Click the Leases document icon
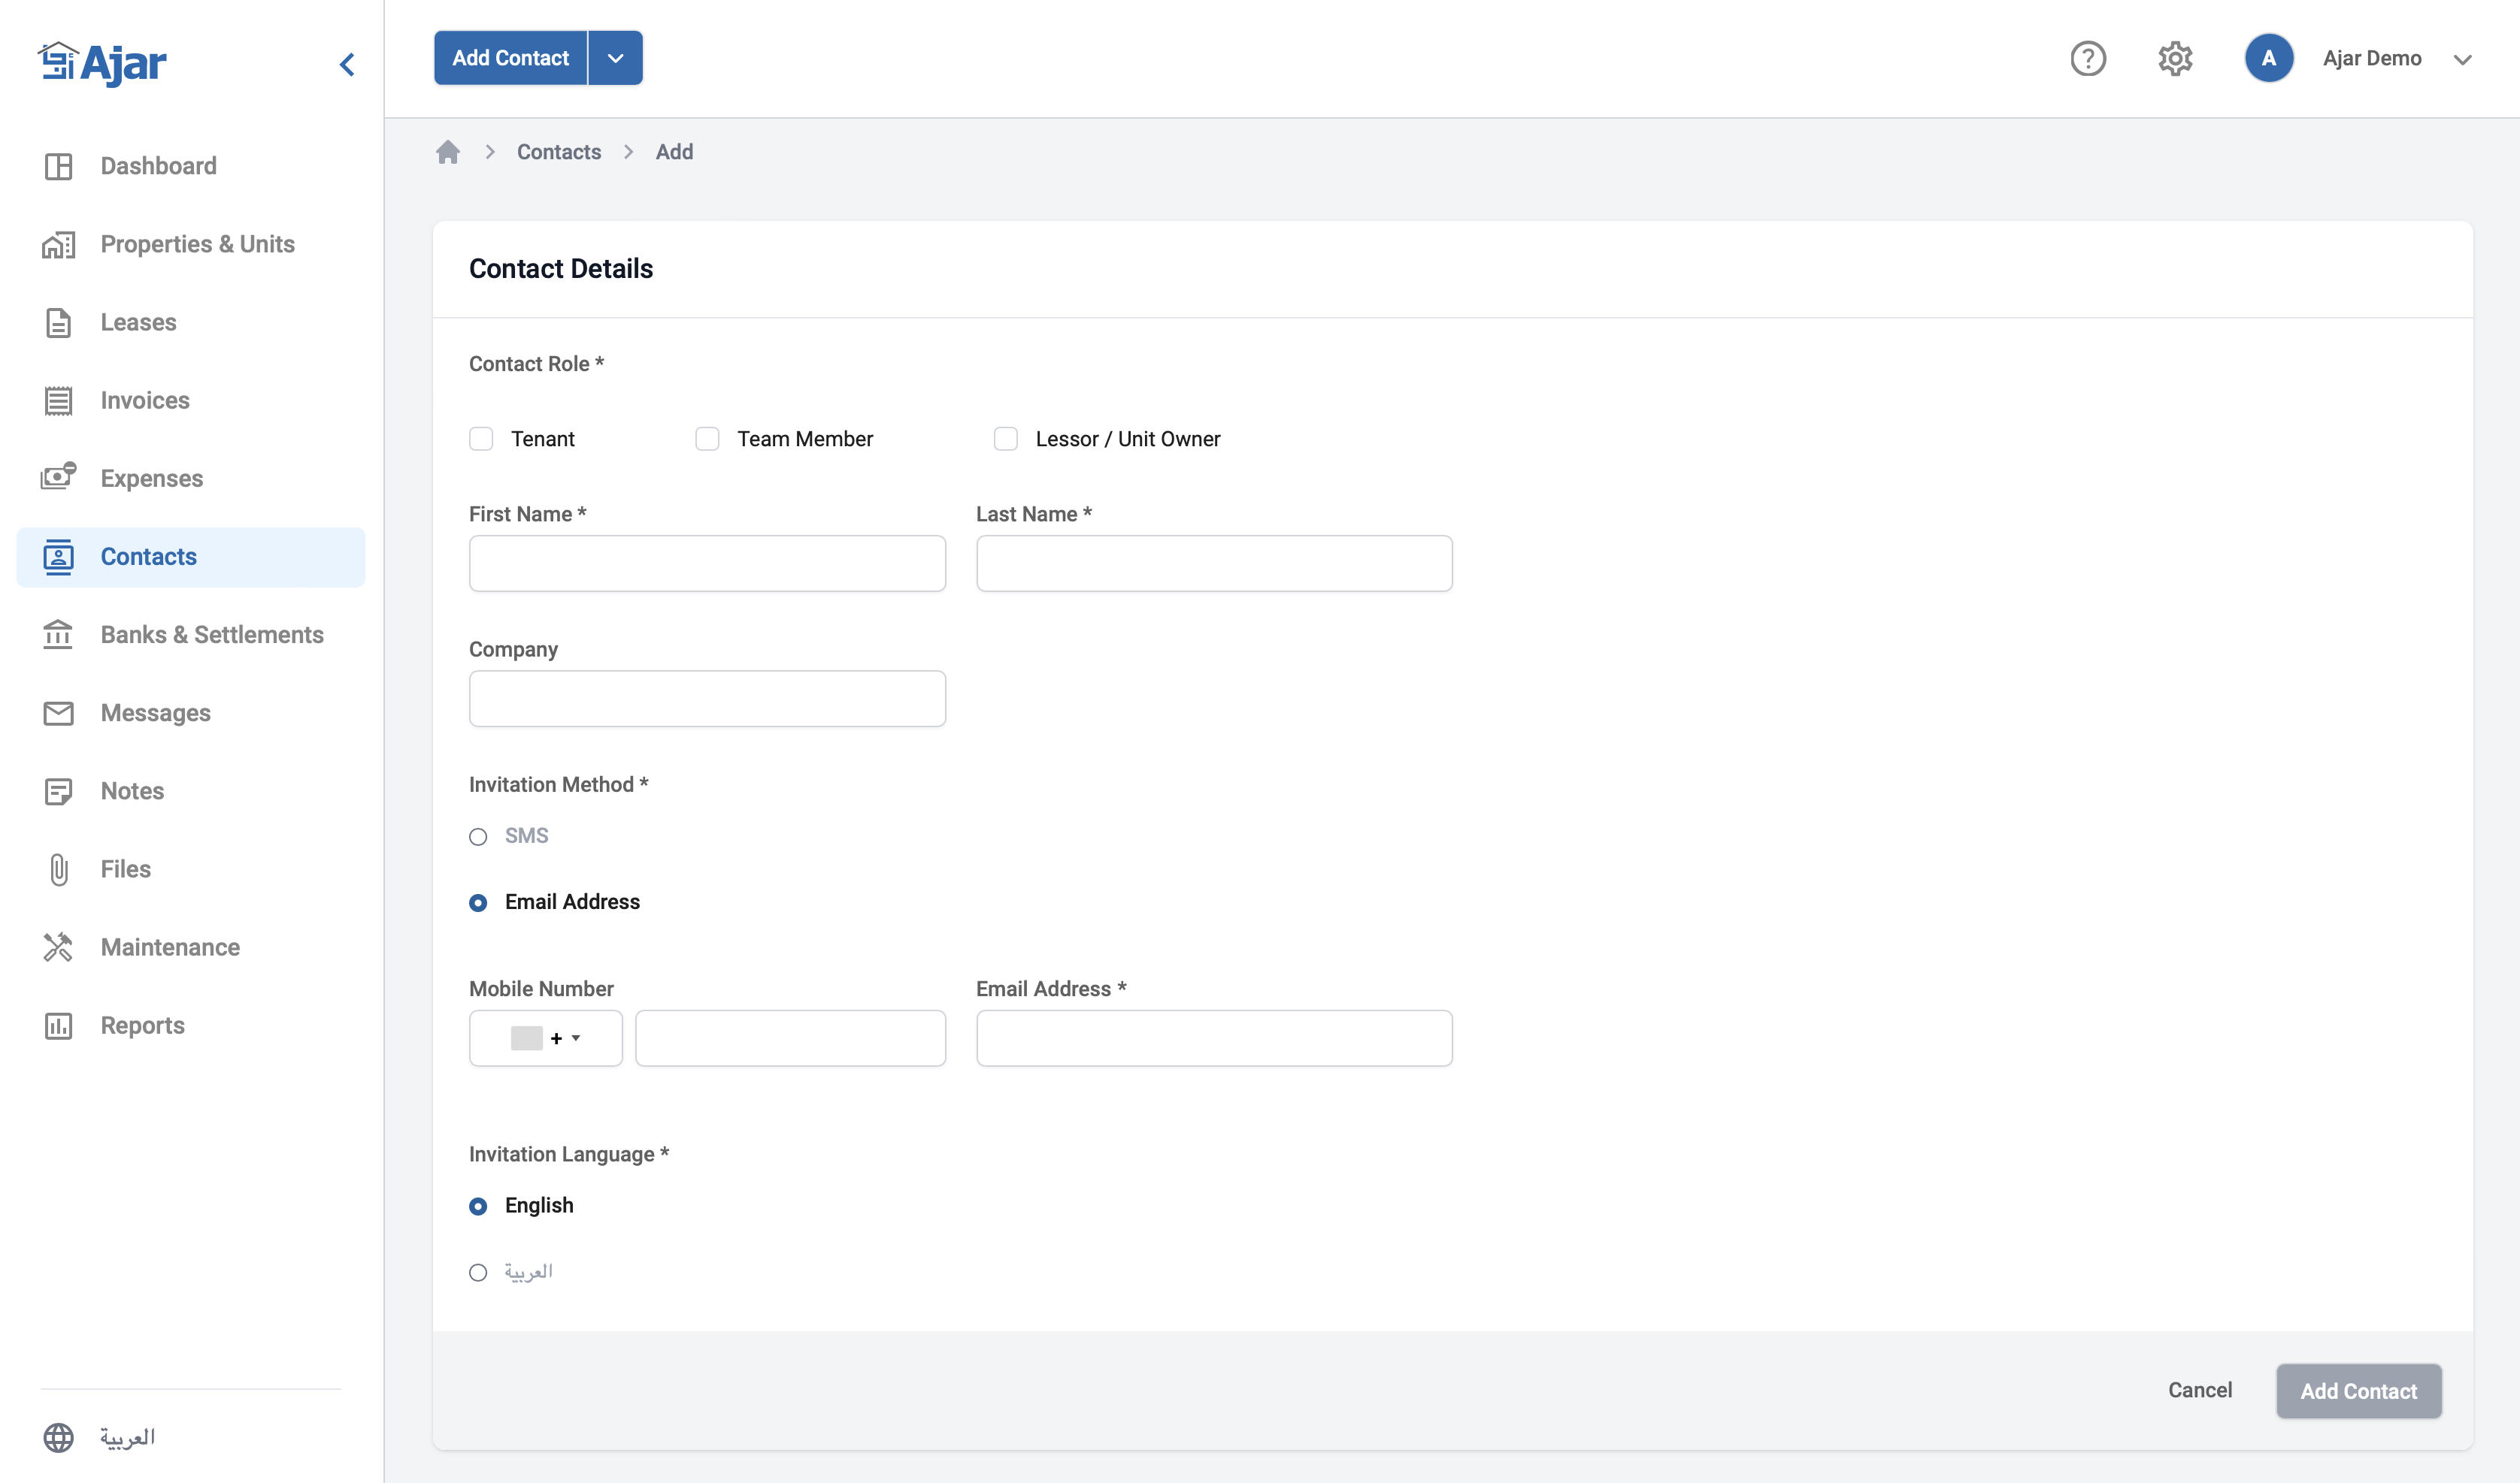 coord(58,323)
